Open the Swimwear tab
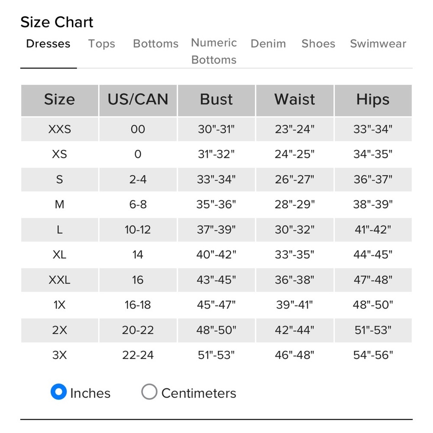Viewport: 433px width, 433px height. pyautogui.click(x=378, y=44)
